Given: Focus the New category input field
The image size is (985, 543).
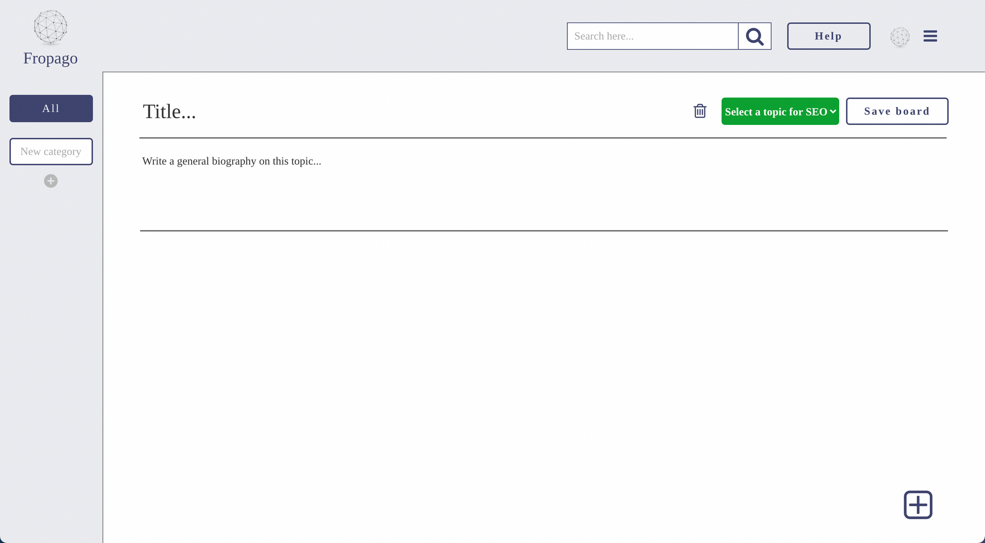Looking at the screenshot, I should click(x=51, y=151).
